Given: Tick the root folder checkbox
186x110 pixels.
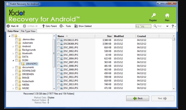Looking at the screenshot, I should point(13,36).
